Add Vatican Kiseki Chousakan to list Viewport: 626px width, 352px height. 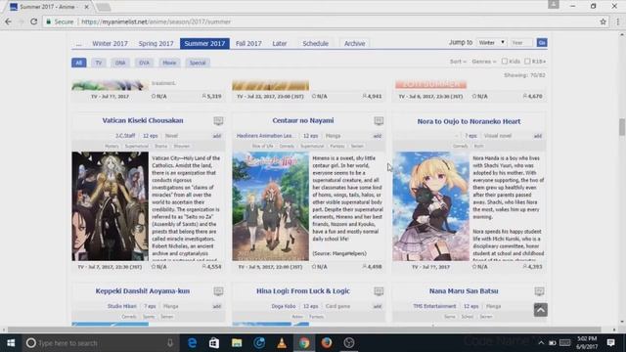217,136
